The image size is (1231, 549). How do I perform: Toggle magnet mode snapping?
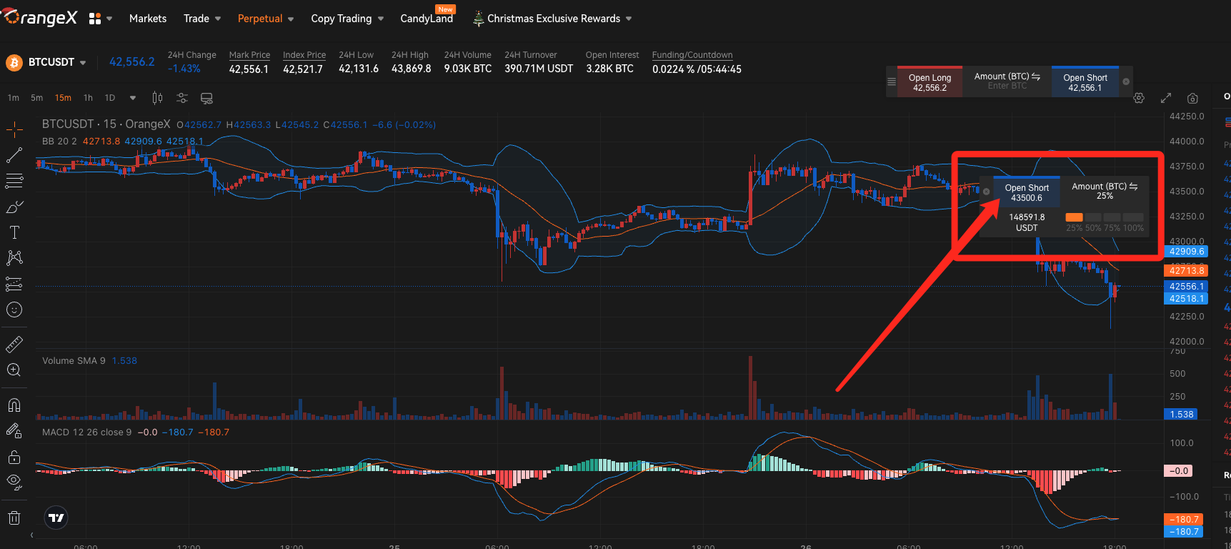click(14, 405)
